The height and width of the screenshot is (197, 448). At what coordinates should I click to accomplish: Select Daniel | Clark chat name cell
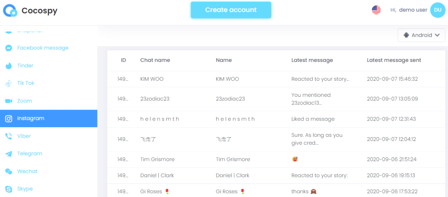click(x=157, y=175)
